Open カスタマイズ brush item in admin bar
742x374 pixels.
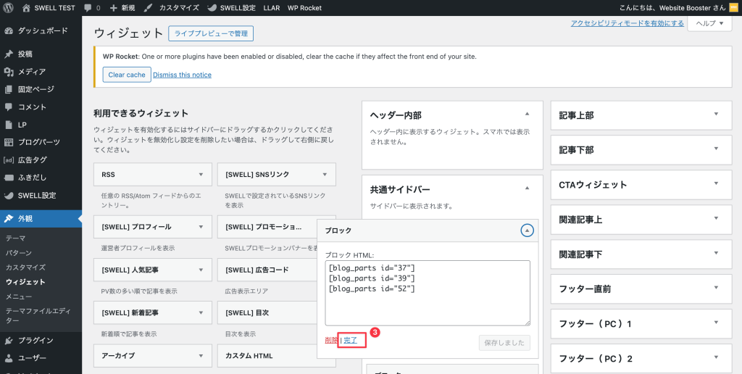(x=171, y=8)
